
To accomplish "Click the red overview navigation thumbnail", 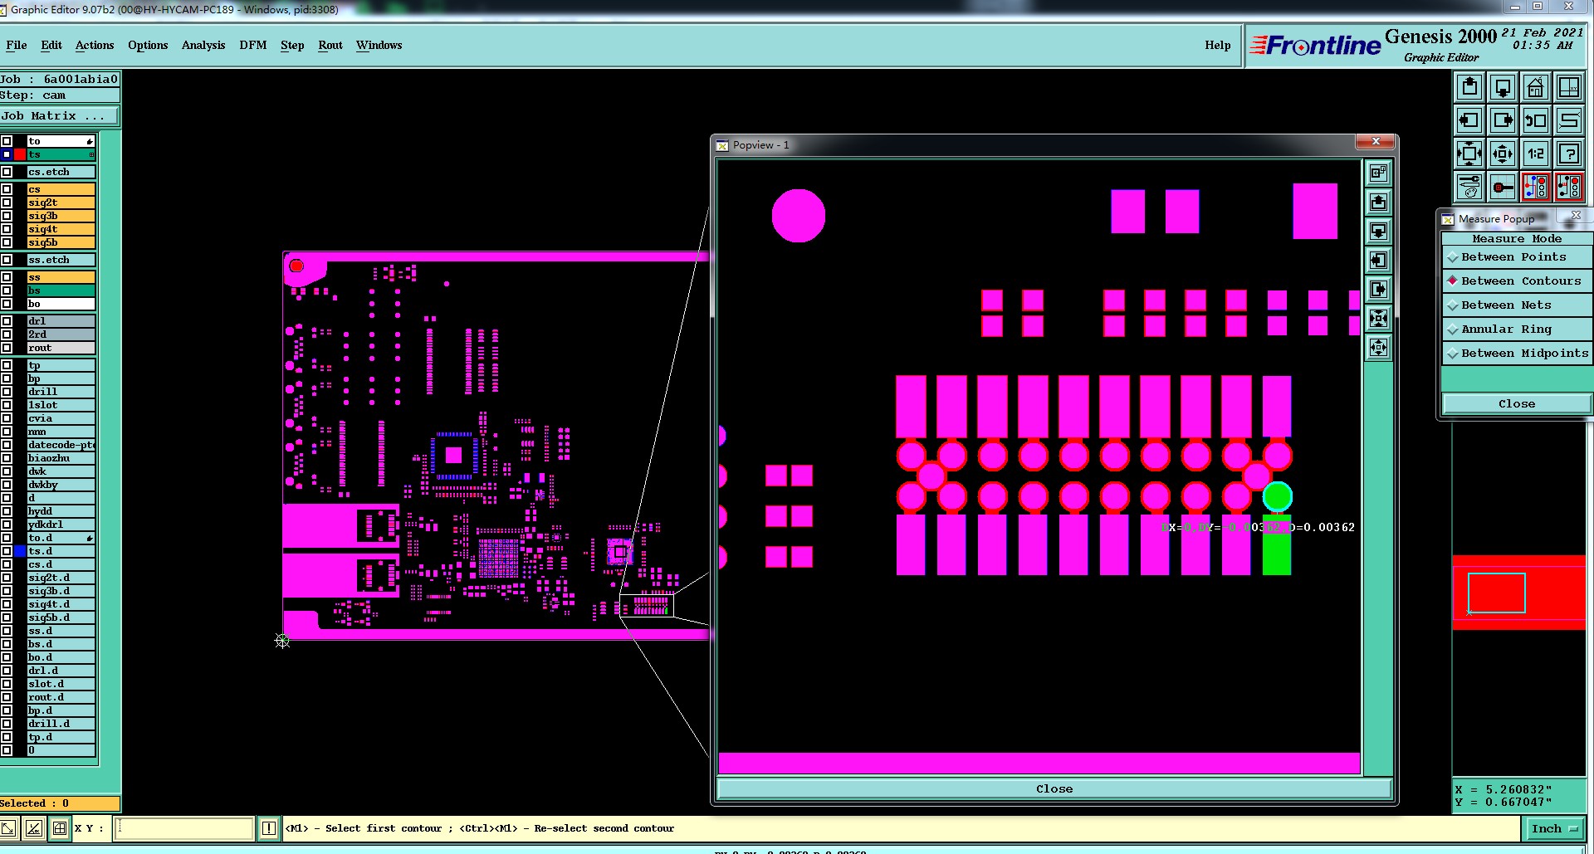I will click(x=1518, y=593).
